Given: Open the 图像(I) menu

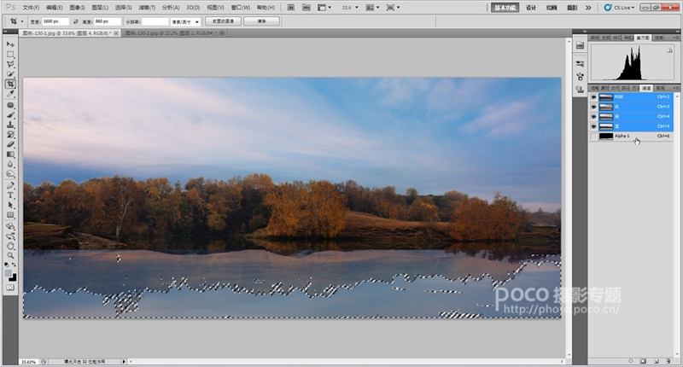Looking at the screenshot, I should click(x=77, y=8).
